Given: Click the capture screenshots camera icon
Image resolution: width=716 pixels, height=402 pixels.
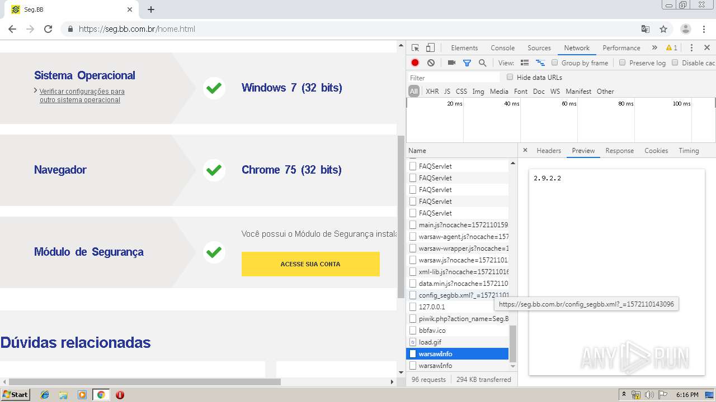Looking at the screenshot, I should [x=451, y=63].
